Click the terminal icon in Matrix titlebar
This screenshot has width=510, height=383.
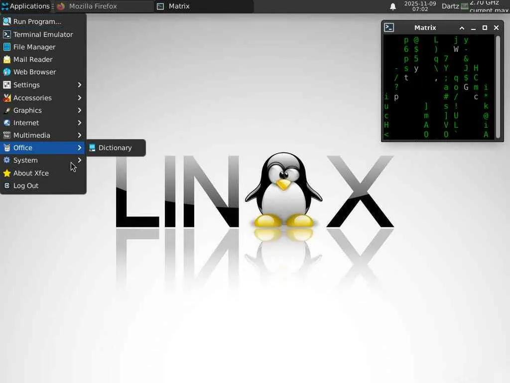pyautogui.click(x=389, y=28)
